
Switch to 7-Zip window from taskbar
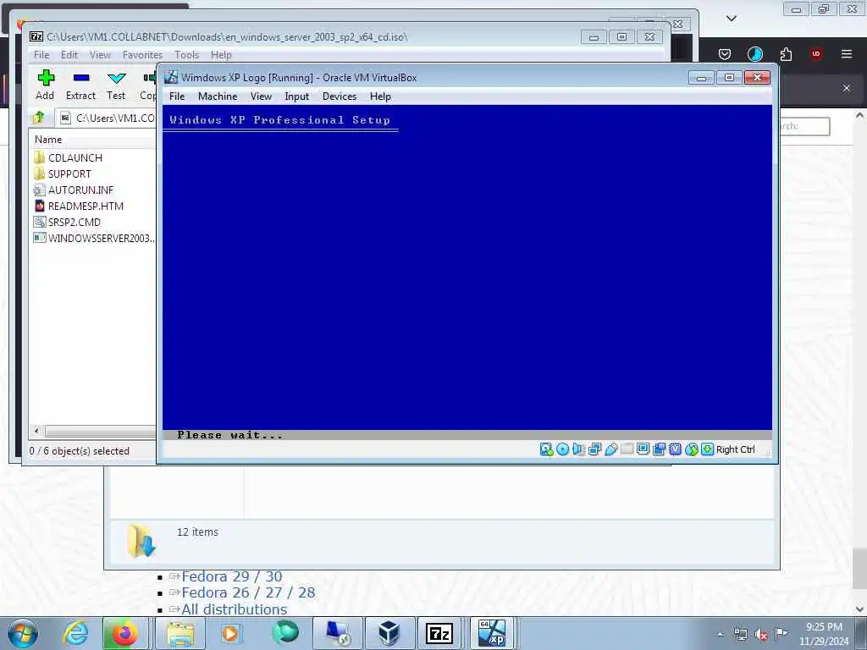tap(440, 633)
